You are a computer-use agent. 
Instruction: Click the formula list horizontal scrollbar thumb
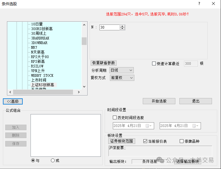coord(43,92)
